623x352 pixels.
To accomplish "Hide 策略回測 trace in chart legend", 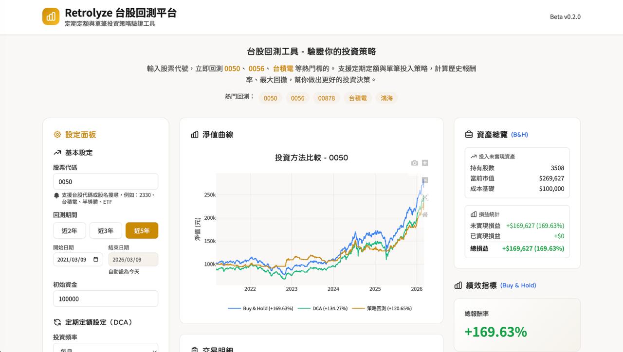I will (x=383, y=308).
